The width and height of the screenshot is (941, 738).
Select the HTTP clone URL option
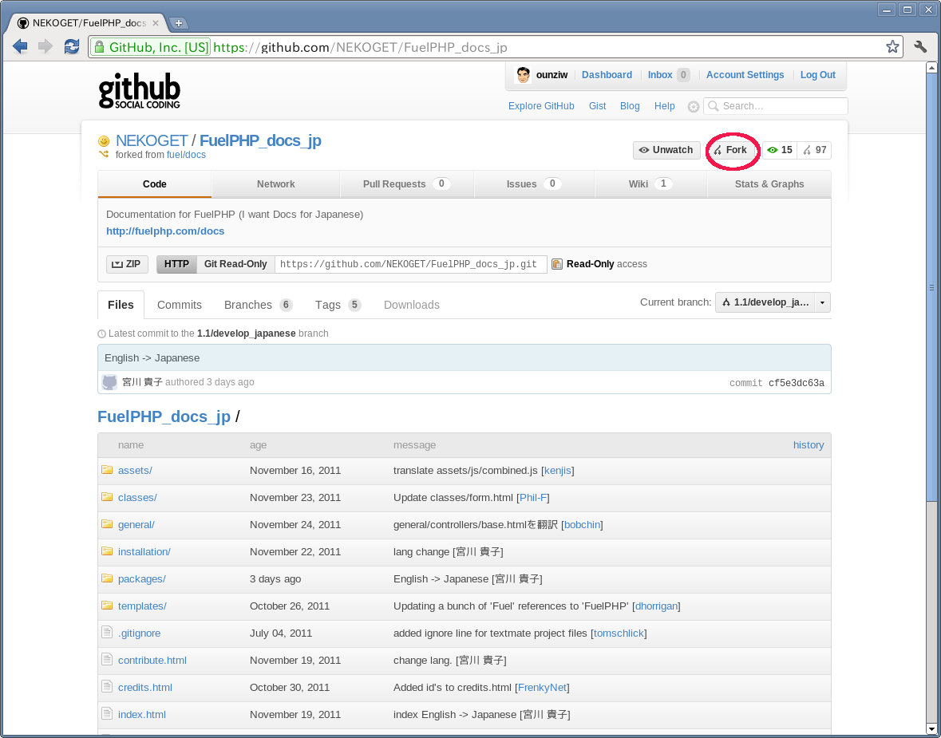pyautogui.click(x=176, y=264)
